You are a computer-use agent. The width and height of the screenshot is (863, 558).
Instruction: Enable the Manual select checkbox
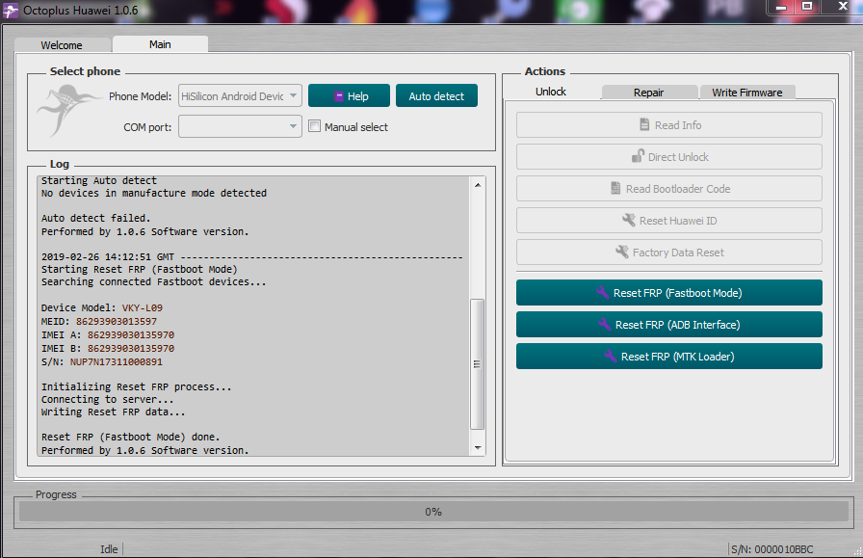click(x=314, y=126)
